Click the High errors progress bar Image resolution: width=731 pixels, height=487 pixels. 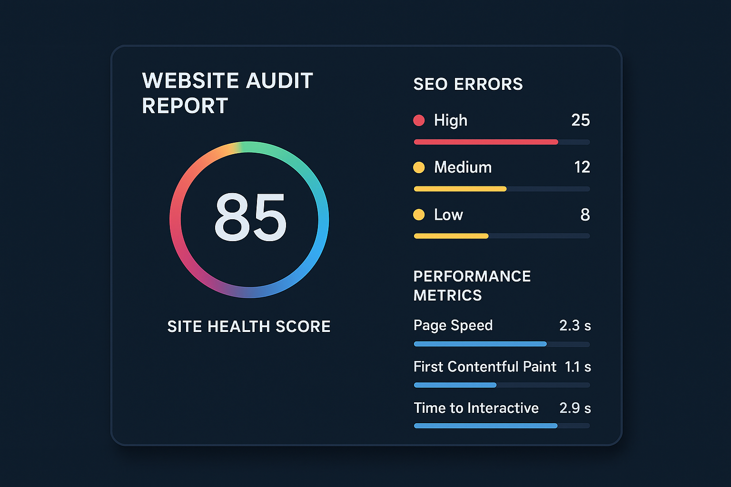tap(502, 142)
